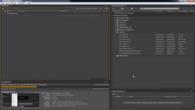The image size is (195, 110).
Task: Click the red Stop Queue button
Action: pyautogui.click(x=101, y=9)
